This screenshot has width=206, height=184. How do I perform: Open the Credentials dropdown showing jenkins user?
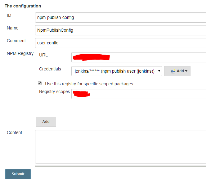(x=117, y=71)
